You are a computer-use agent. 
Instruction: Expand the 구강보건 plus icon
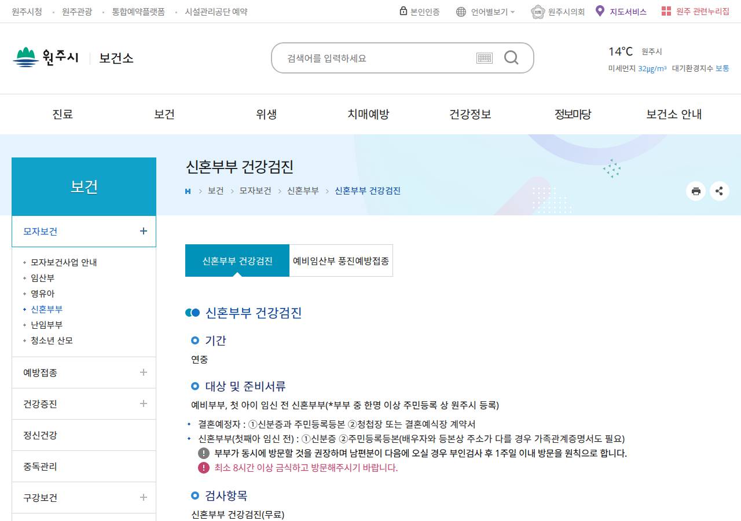coord(144,497)
